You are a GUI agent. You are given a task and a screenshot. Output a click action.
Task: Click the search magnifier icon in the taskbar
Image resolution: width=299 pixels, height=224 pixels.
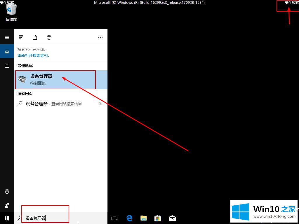tap(20, 218)
